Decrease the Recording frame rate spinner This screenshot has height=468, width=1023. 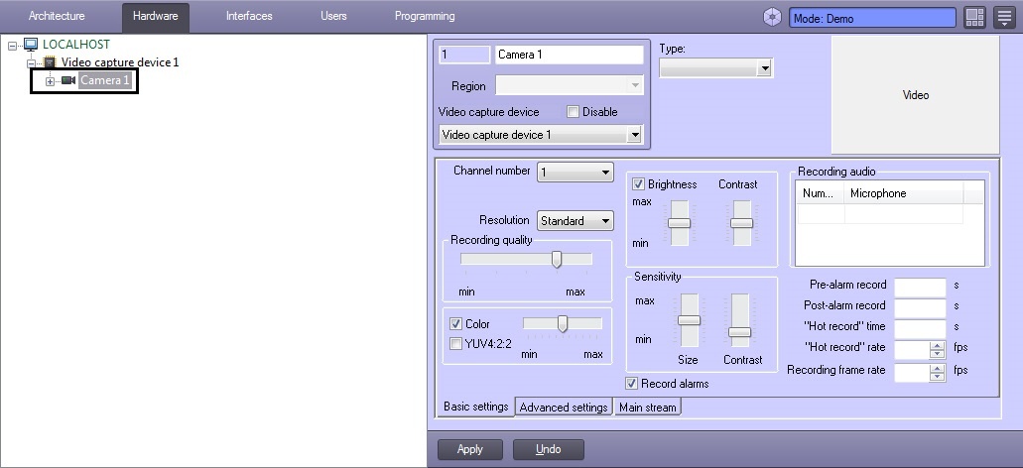pos(937,377)
